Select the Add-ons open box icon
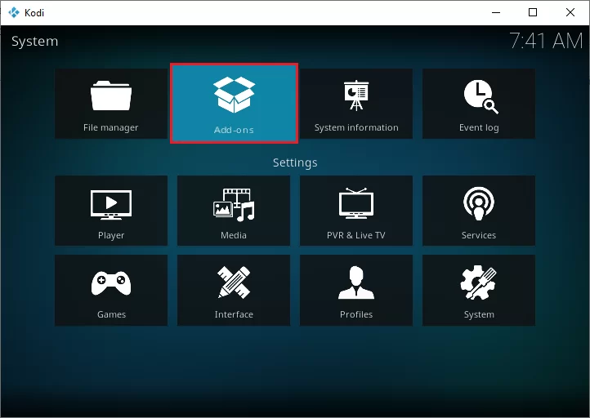 point(234,95)
